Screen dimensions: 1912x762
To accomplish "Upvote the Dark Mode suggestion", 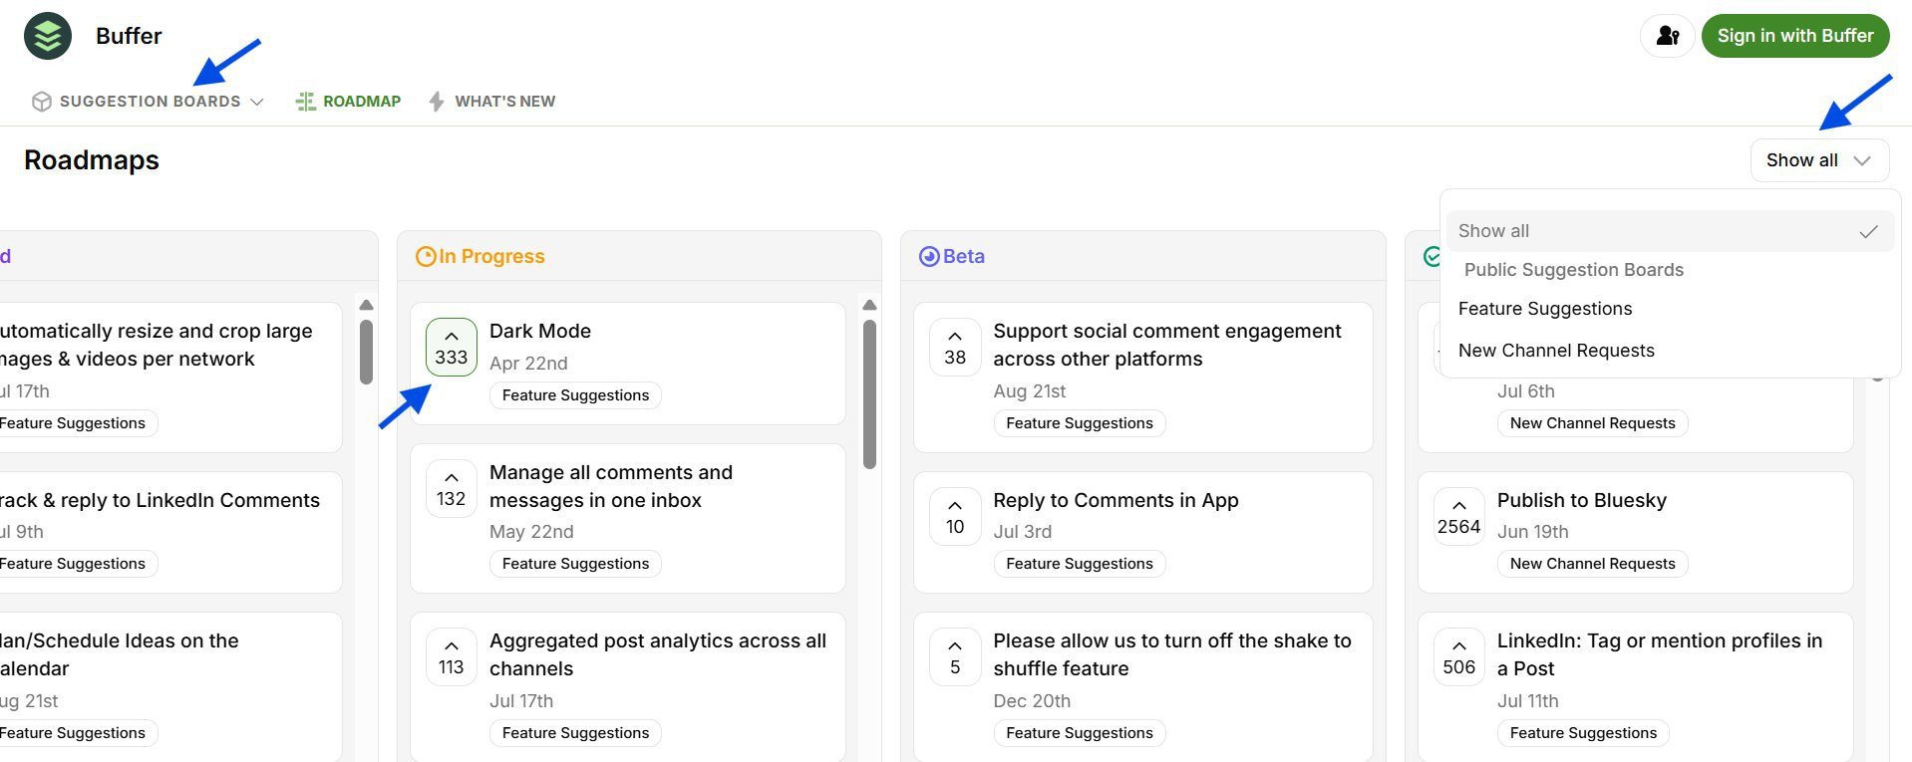I will pyautogui.click(x=451, y=347).
